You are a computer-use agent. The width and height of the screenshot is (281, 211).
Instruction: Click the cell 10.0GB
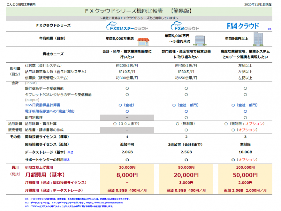coord(245,152)
